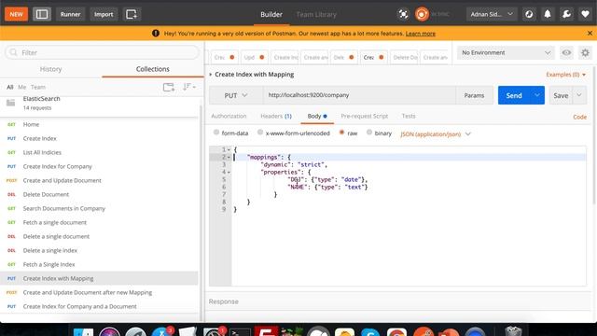Open the notifications bell
Image resolution: width=597 pixels, height=336 pixels.
click(x=548, y=15)
